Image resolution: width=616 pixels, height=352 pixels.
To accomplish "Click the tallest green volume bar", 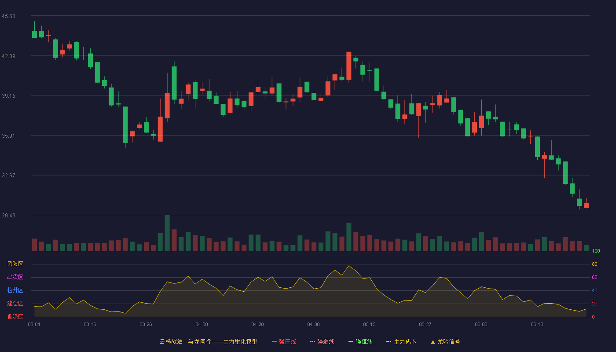I will point(167,233).
